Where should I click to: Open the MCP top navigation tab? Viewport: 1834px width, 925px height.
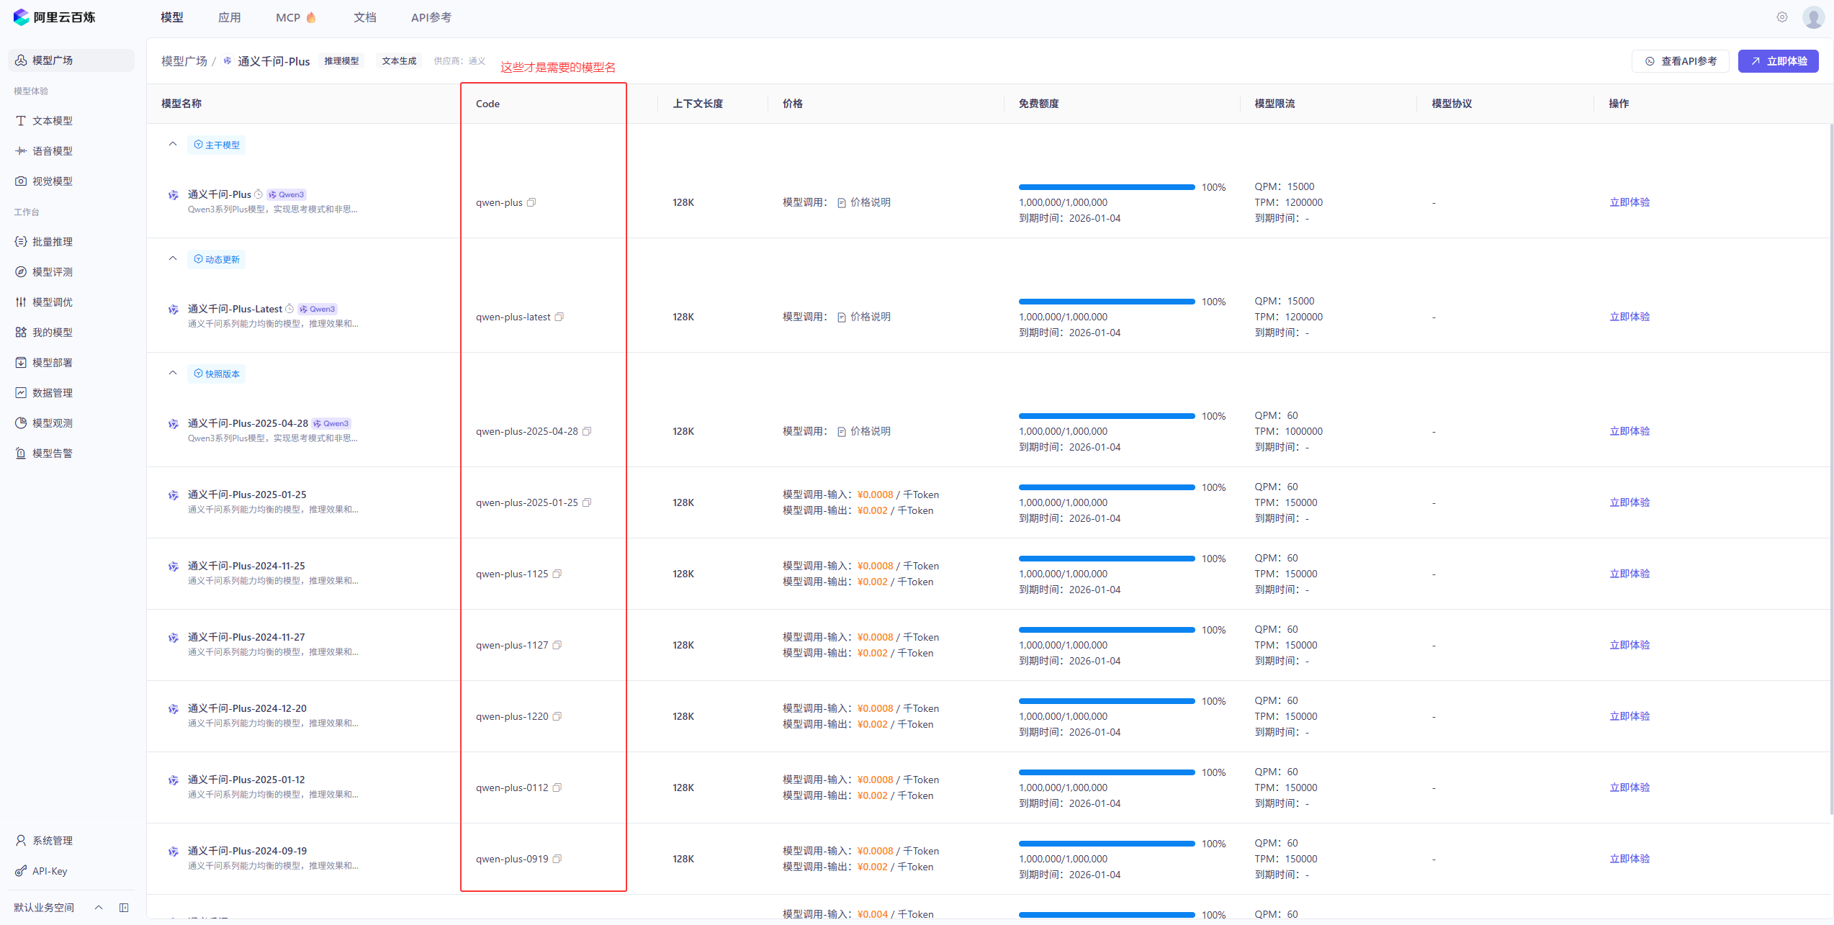pyautogui.click(x=296, y=17)
